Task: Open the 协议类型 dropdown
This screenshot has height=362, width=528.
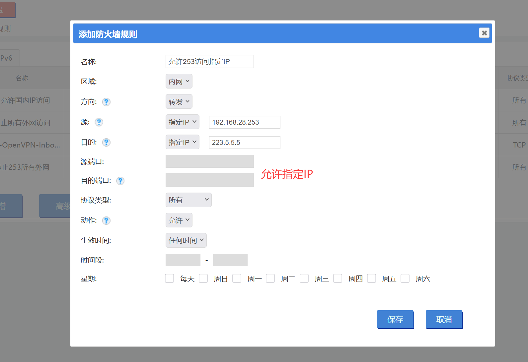Action: click(188, 200)
